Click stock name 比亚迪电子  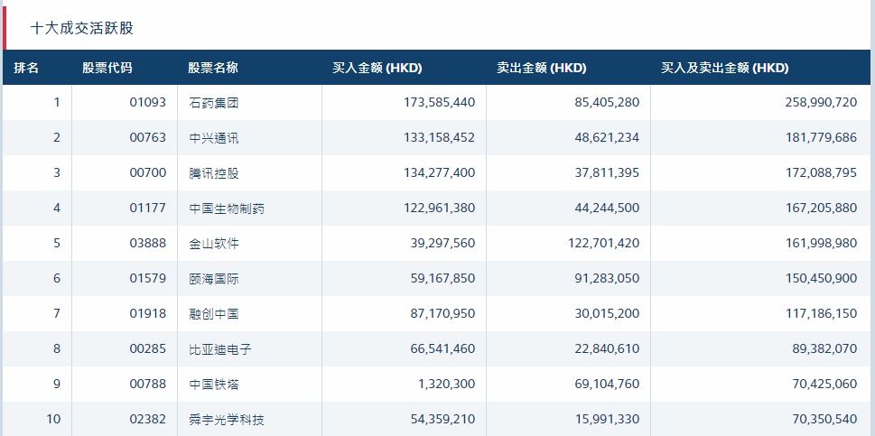pyautogui.click(x=220, y=349)
